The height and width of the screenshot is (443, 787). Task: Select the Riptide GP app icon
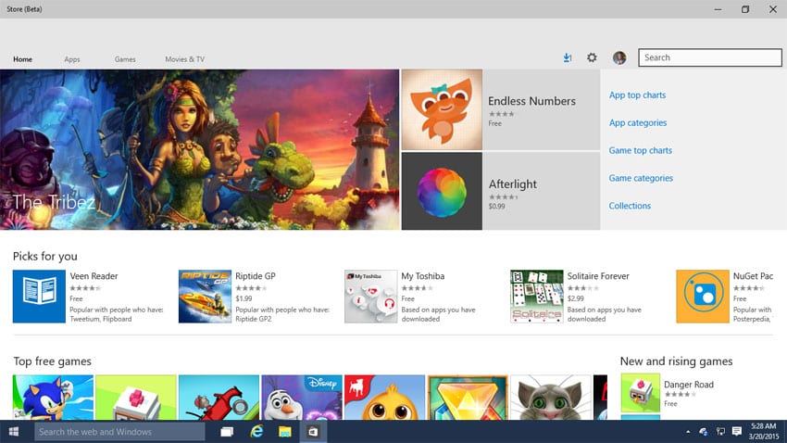pyautogui.click(x=205, y=297)
